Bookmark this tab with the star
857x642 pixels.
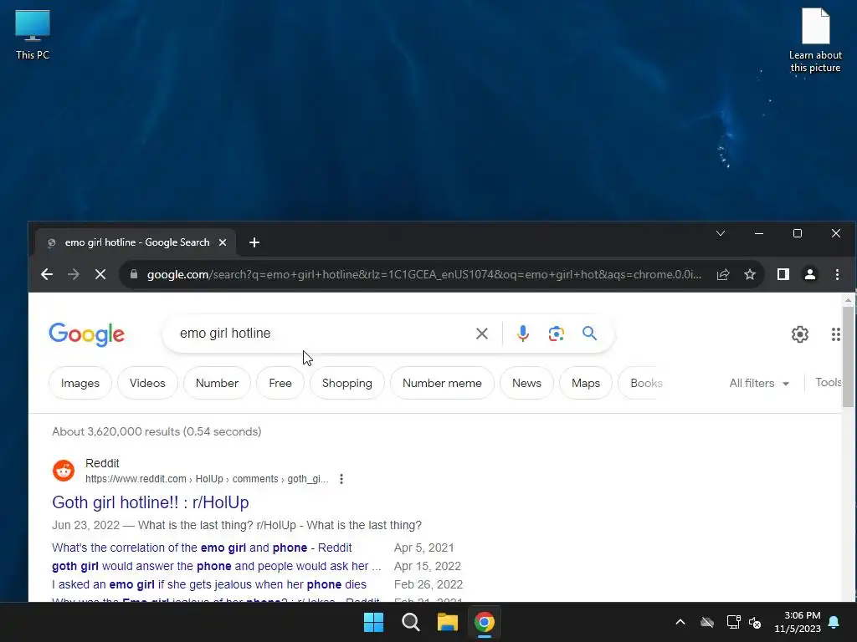click(x=750, y=274)
